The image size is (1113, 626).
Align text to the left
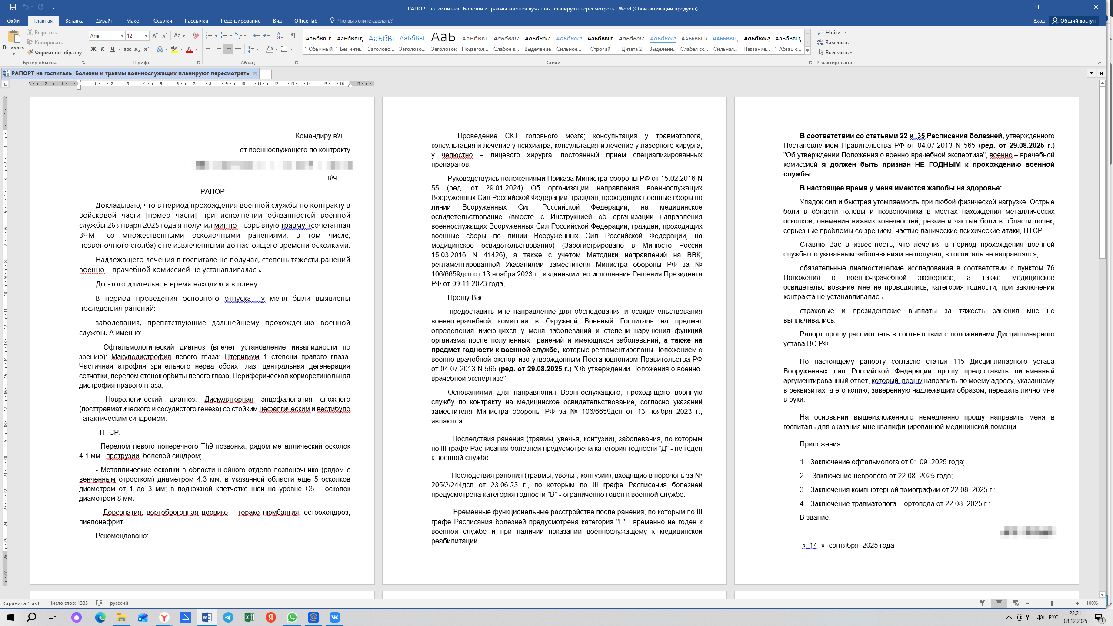click(x=209, y=49)
